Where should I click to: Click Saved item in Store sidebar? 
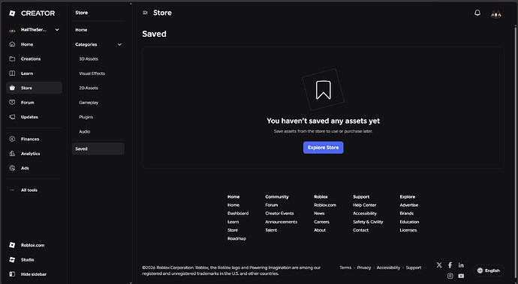(98, 149)
